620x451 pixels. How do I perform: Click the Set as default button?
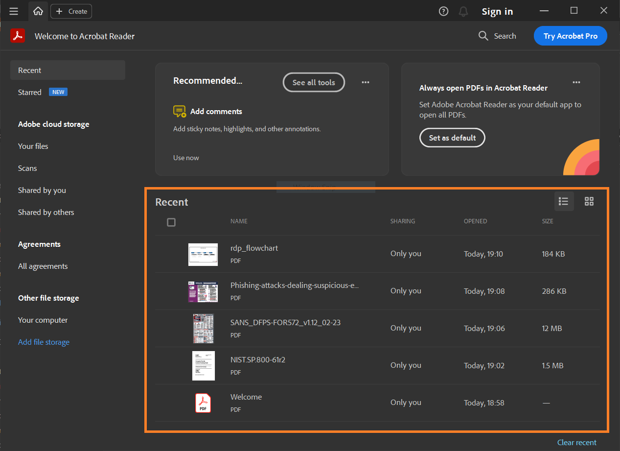452,138
